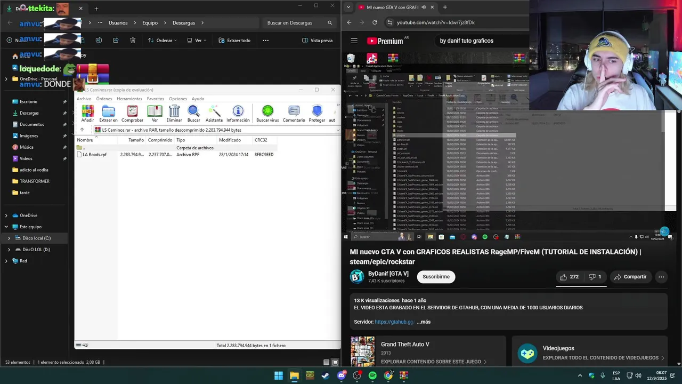
Task: Expand the Red network tree node
Action: [x=6, y=261]
